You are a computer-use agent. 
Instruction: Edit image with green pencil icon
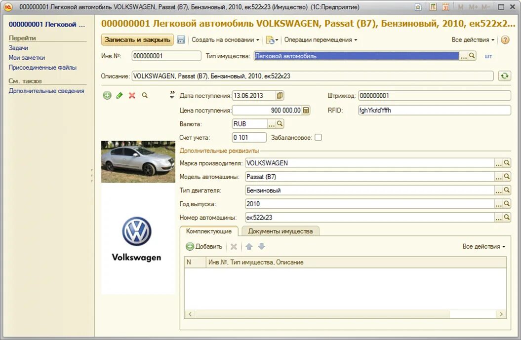tap(120, 96)
